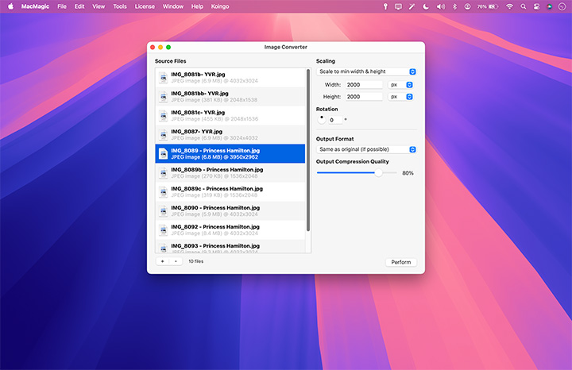Click the rotation angle dial
This screenshot has height=370, width=572.
(x=321, y=118)
